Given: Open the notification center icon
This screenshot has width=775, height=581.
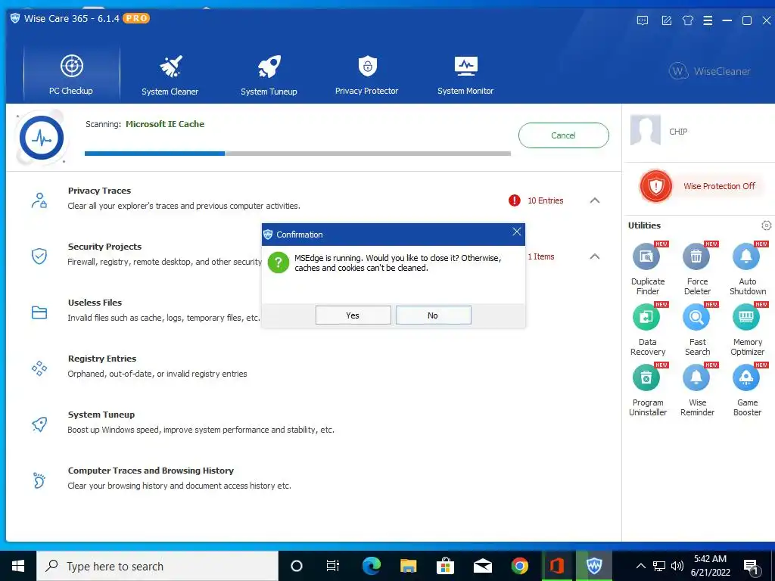Looking at the screenshot, I should click(x=752, y=567).
